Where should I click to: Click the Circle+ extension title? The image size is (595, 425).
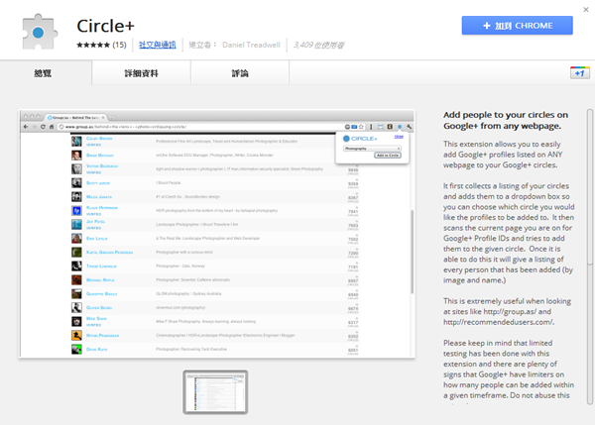[x=105, y=26]
